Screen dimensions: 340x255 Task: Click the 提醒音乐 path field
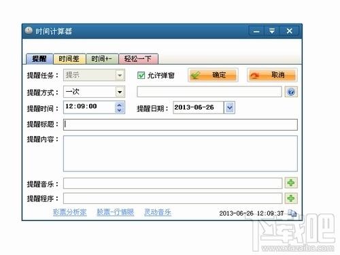pos(173,183)
